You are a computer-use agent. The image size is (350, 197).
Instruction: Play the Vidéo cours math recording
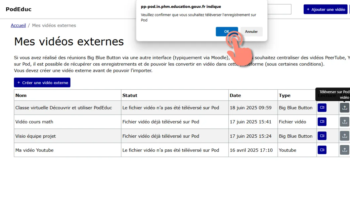coord(322,122)
